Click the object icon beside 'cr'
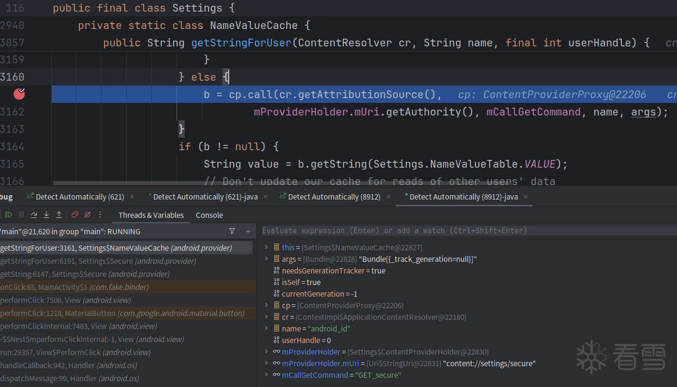Screen dimensions: 677x387 [x=277, y=317]
